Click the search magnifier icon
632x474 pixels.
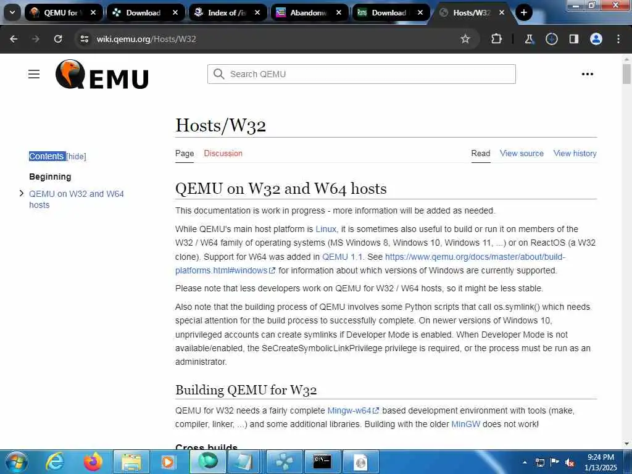click(219, 74)
